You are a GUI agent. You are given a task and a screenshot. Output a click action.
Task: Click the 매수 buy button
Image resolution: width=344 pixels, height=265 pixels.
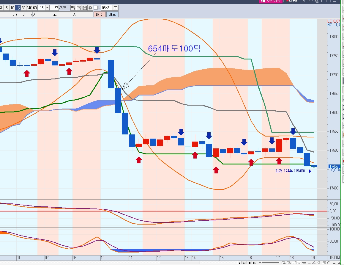pyautogui.click(x=100, y=14)
